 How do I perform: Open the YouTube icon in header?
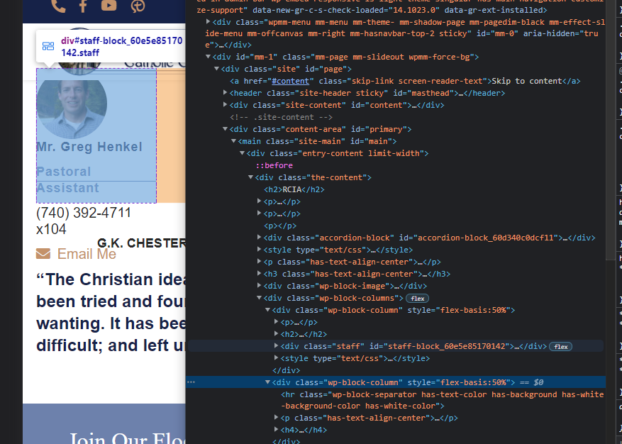(109, 6)
